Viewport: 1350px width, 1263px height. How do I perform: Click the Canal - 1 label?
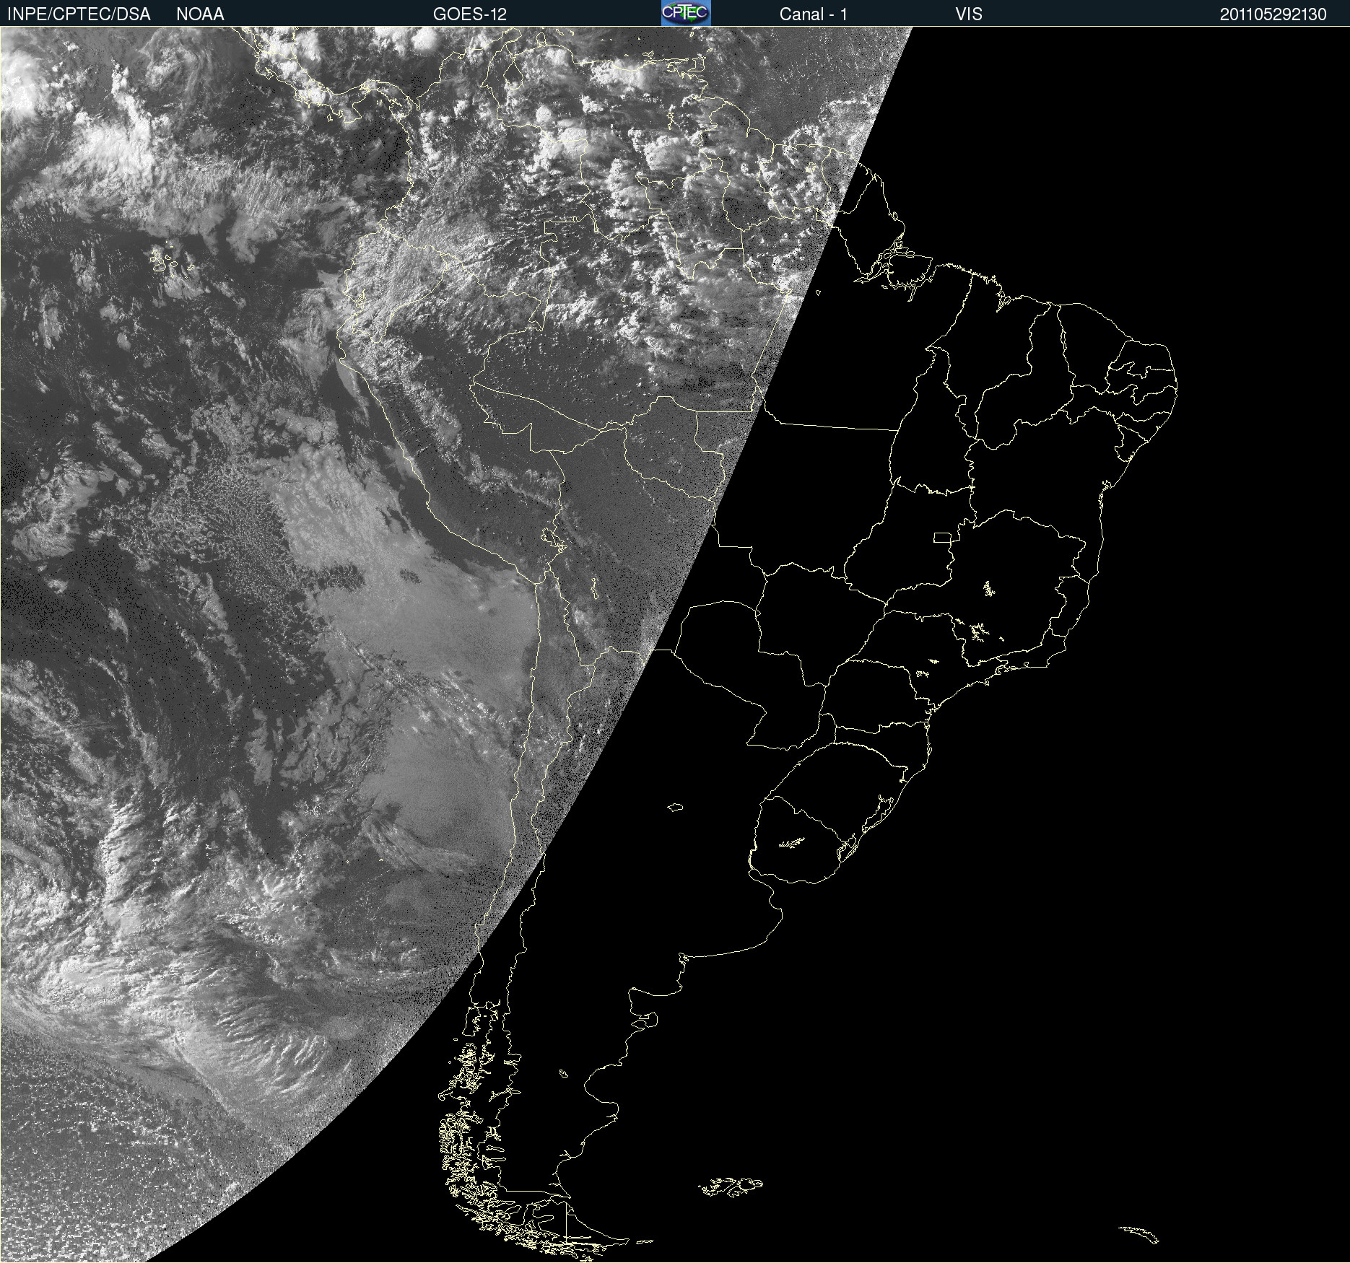point(814,14)
